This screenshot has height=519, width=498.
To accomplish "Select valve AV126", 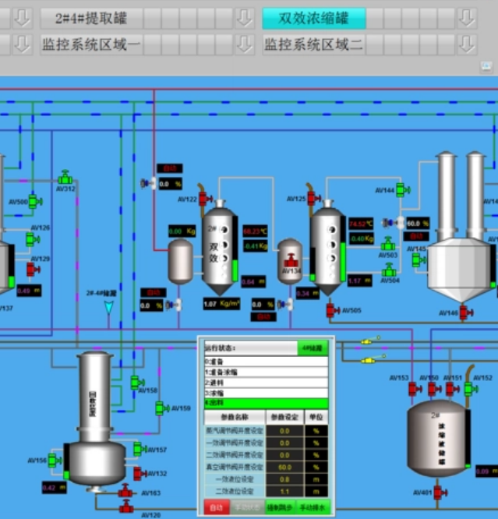I will point(33,239).
